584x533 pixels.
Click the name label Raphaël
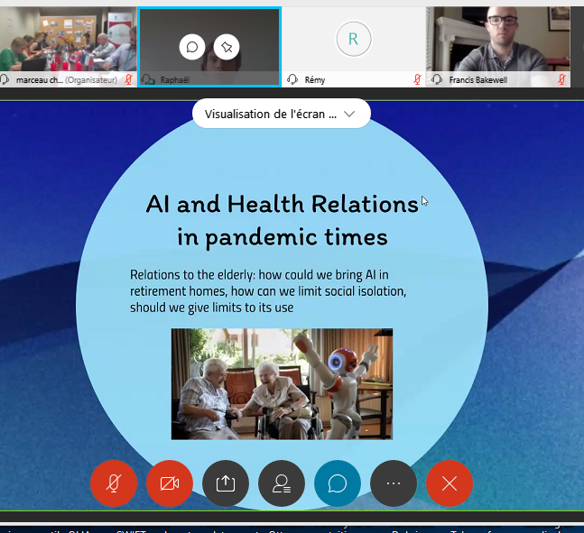[x=175, y=79]
